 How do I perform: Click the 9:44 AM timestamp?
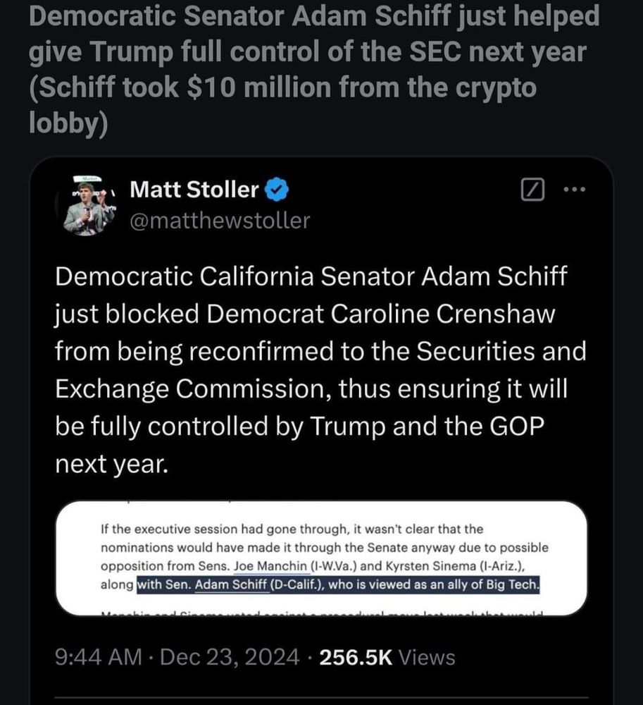click(x=96, y=658)
